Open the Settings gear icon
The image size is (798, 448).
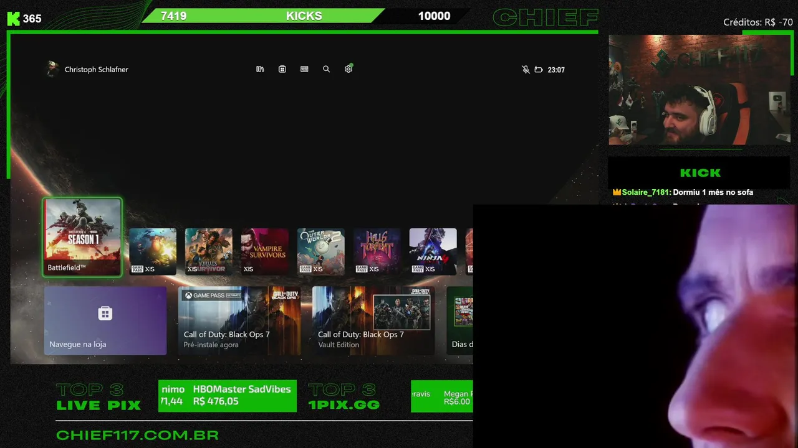click(x=349, y=69)
